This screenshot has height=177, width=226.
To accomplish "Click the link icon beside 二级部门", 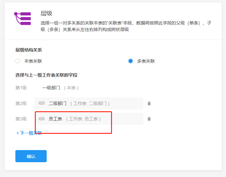I will (42, 103).
